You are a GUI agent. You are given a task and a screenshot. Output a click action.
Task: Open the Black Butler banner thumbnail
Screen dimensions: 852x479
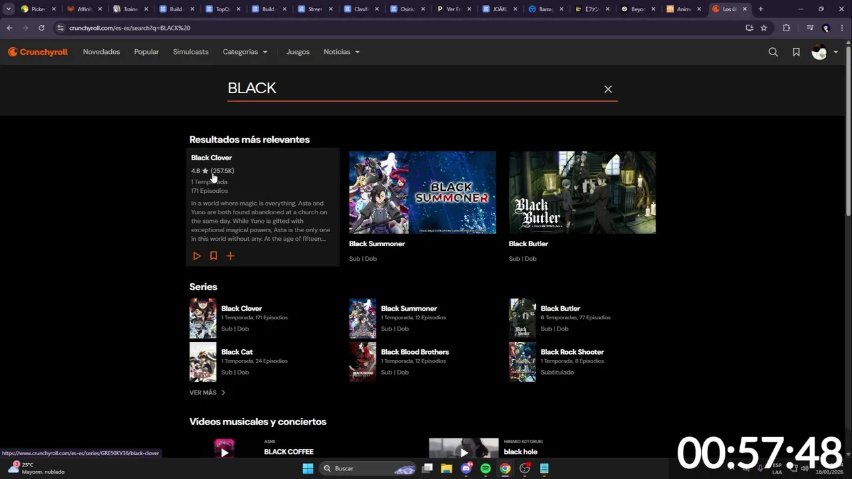click(582, 192)
